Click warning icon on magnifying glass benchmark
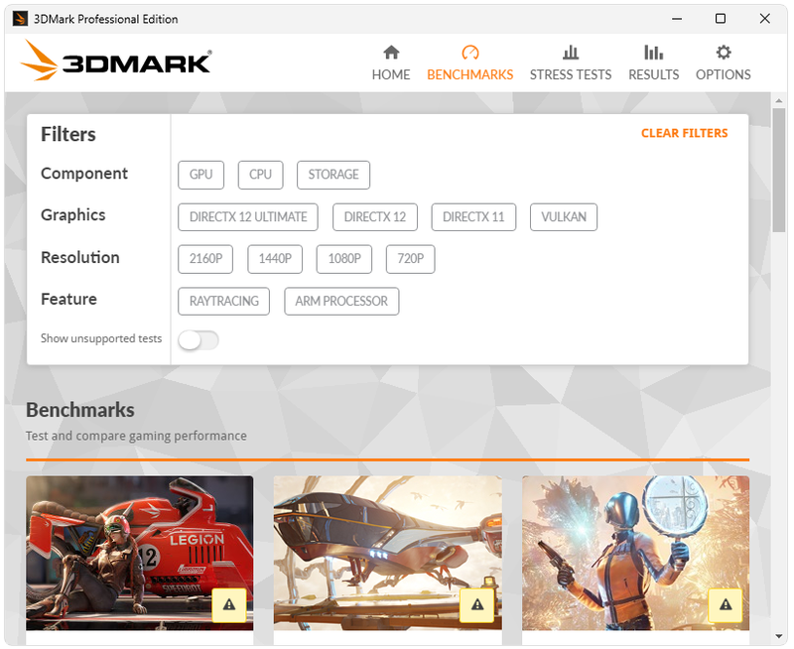Screen dimensions: 794x649 tap(726, 604)
